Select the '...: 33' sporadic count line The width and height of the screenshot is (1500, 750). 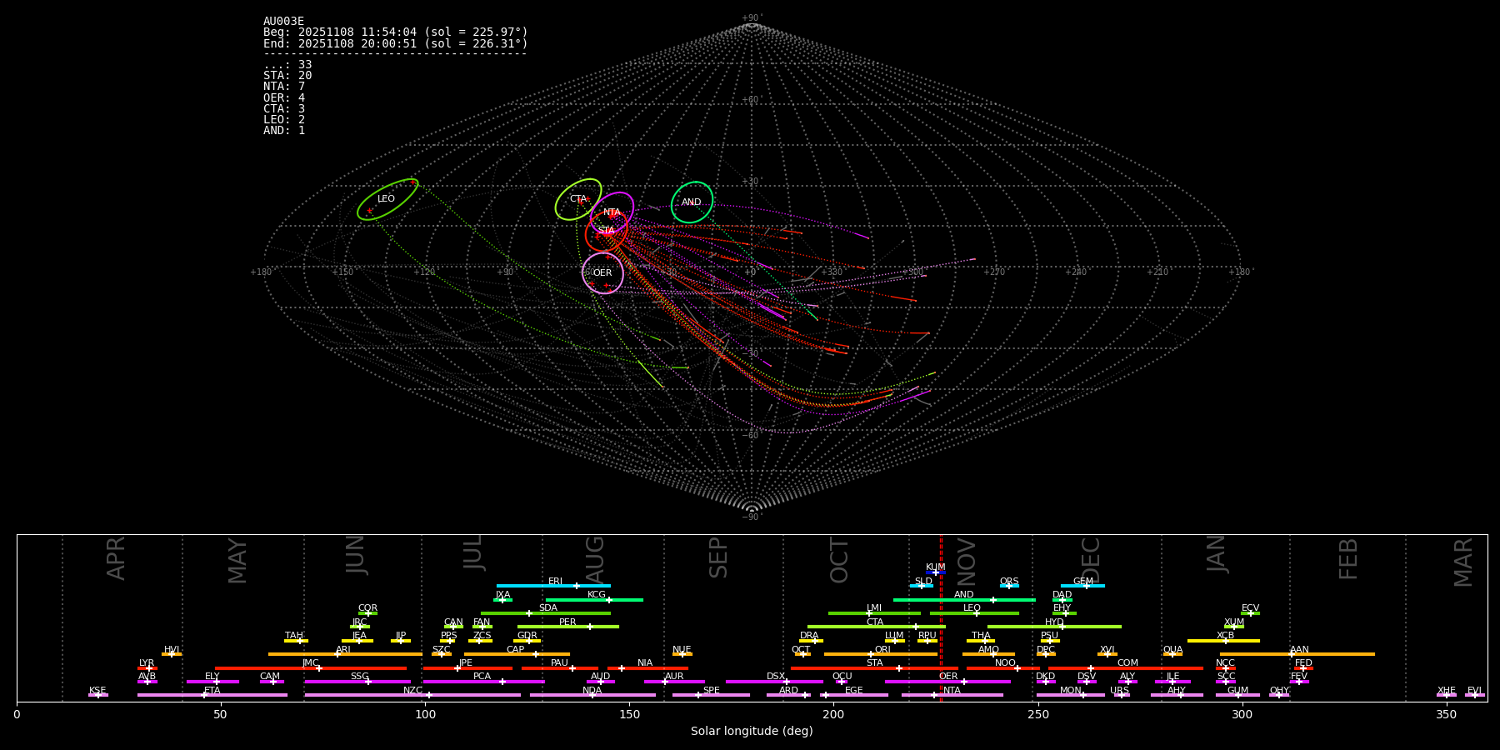point(287,65)
